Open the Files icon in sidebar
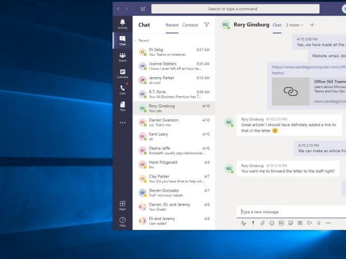Image resolution: width=346 pixels, height=259 pixels. point(123,106)
